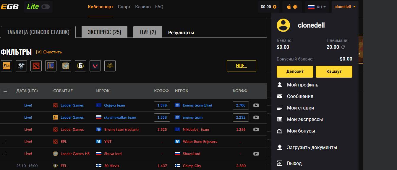Expand the EPL event row with plus
Screen dimensions: 397x170
click(x=5, y=142)
